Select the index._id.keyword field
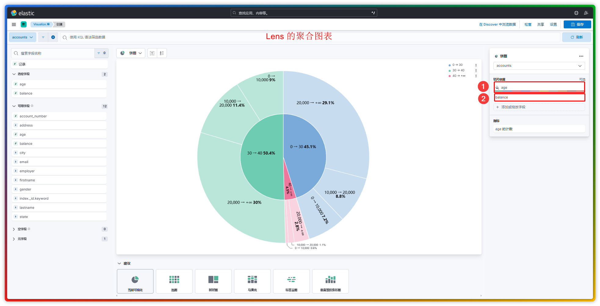 click(60, 198)
